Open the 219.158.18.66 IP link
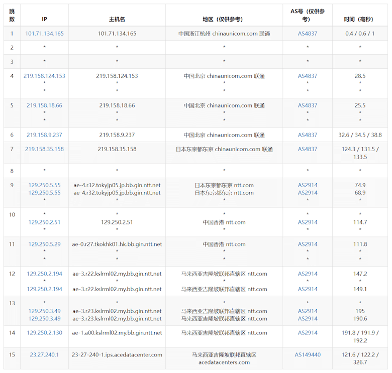 coord(44,105)
